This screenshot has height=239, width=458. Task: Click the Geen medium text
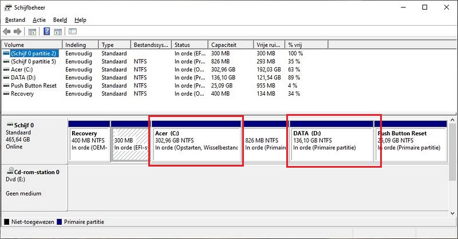[23, 193]
